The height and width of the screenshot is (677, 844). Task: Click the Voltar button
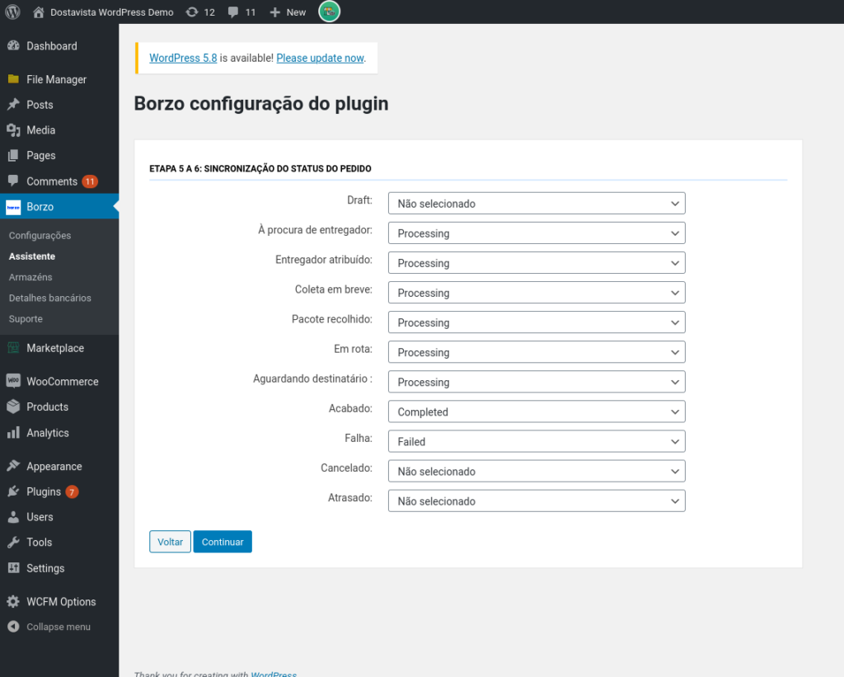click(x=170, y=542)
